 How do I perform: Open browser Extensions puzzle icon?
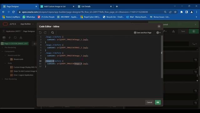181,12
